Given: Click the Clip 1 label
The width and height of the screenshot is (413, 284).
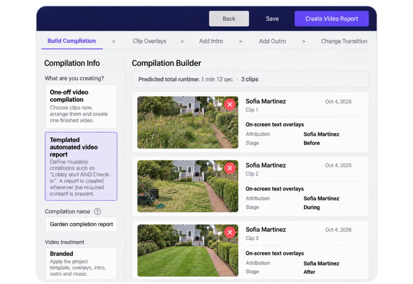Looking at the screenshot, I should point(252,110).
